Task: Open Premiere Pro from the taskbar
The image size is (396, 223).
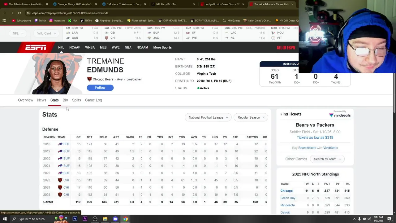Action: tap(85, 219)
